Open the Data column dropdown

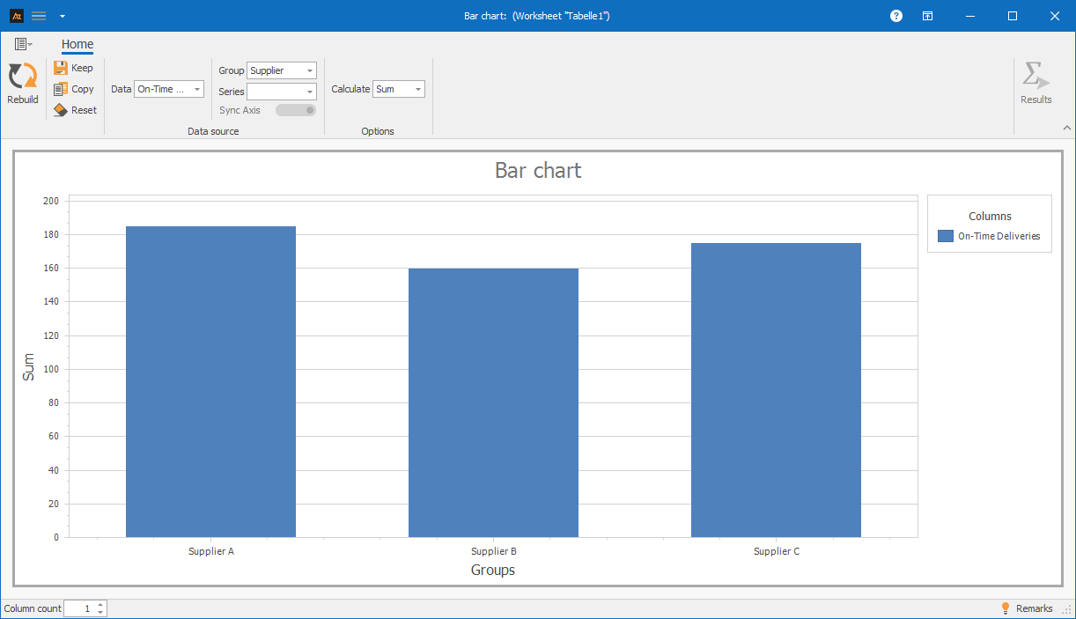tap(169, 89)
